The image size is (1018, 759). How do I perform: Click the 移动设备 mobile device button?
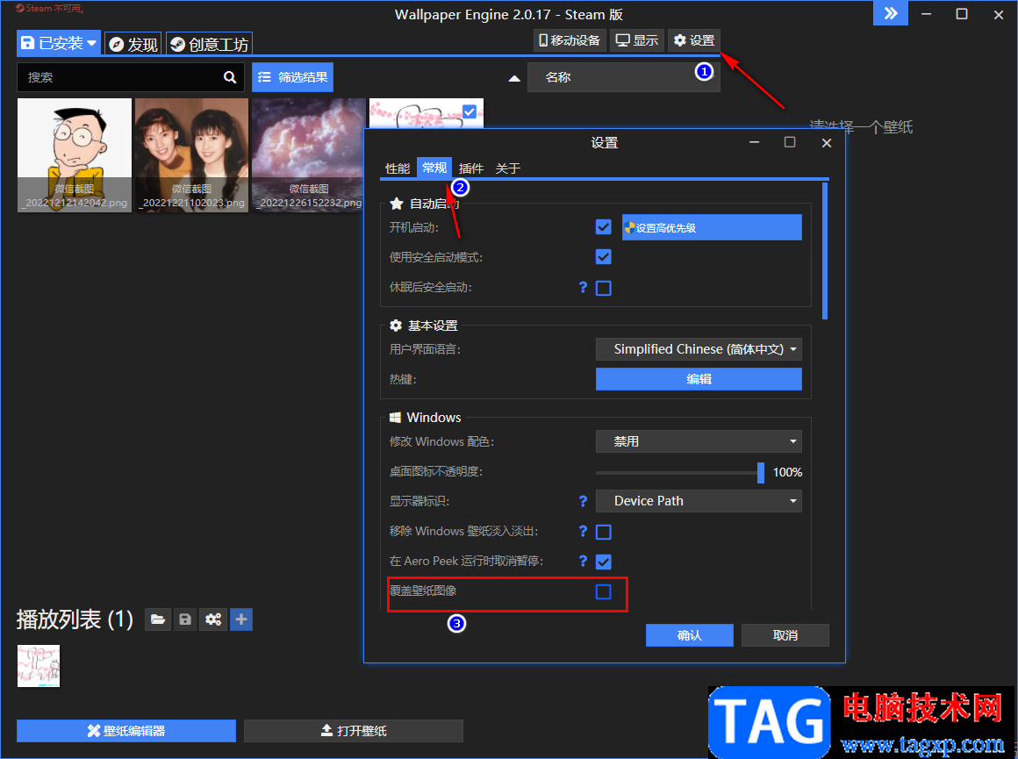pos(570,41)
